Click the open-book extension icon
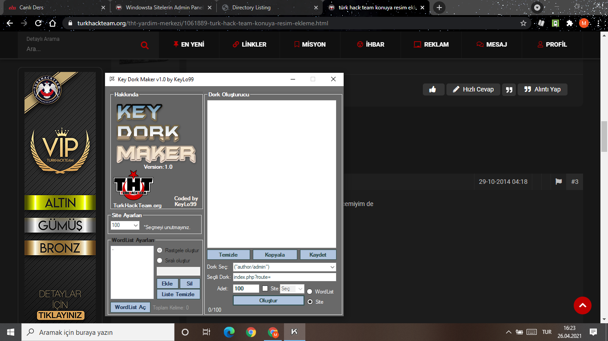The width and height of the screenshot is (608, 341). [541, 23]
